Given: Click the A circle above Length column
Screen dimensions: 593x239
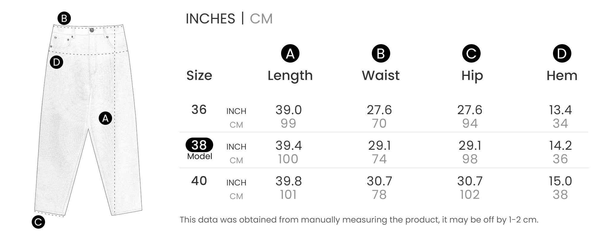Looking at the screenshot, I should [290, 54].
